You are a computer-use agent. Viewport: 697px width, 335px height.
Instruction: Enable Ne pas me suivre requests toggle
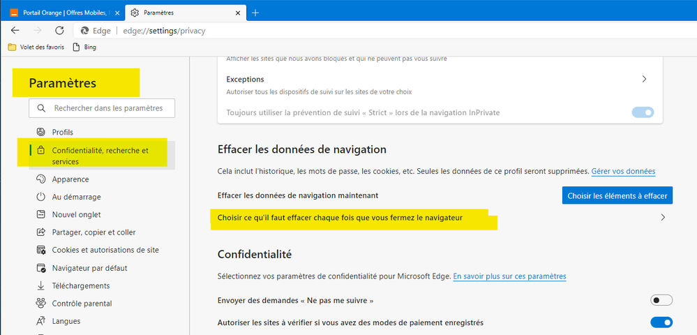(661, 300)
